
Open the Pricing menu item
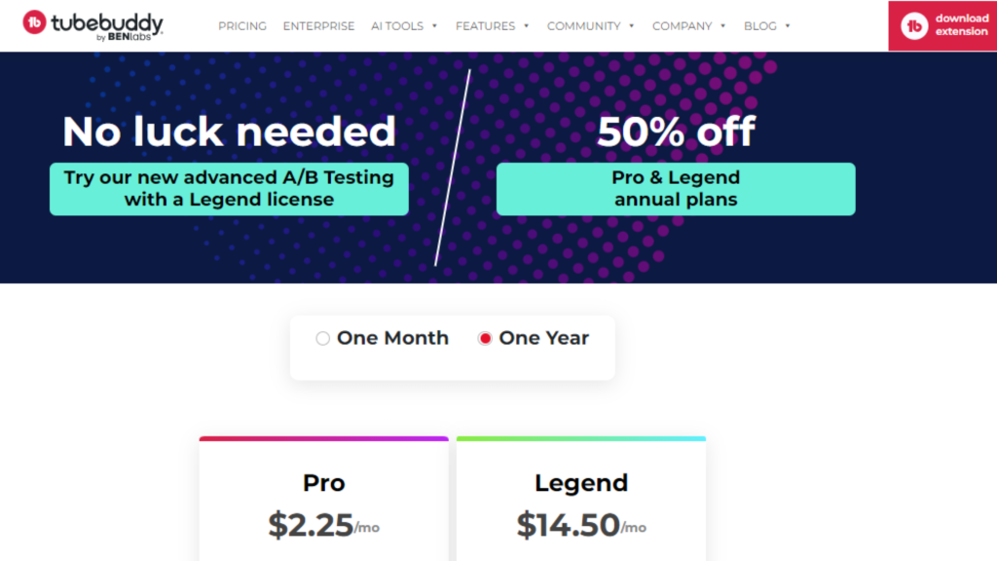click(x=242, y=26)
